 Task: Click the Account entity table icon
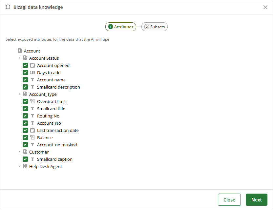pos(20,51)
